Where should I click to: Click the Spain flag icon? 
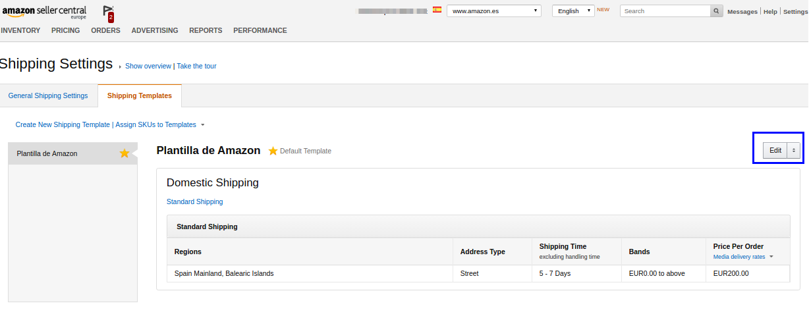tap(437, 10)
